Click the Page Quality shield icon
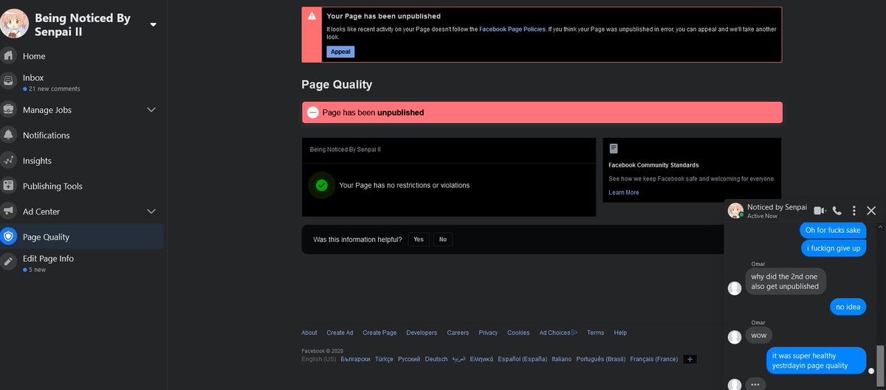This screenshot has height=390, width=886. click(x=9, y=237)
